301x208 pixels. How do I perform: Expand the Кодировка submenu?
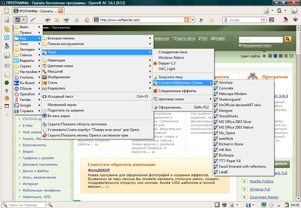[x=97, y=88]
